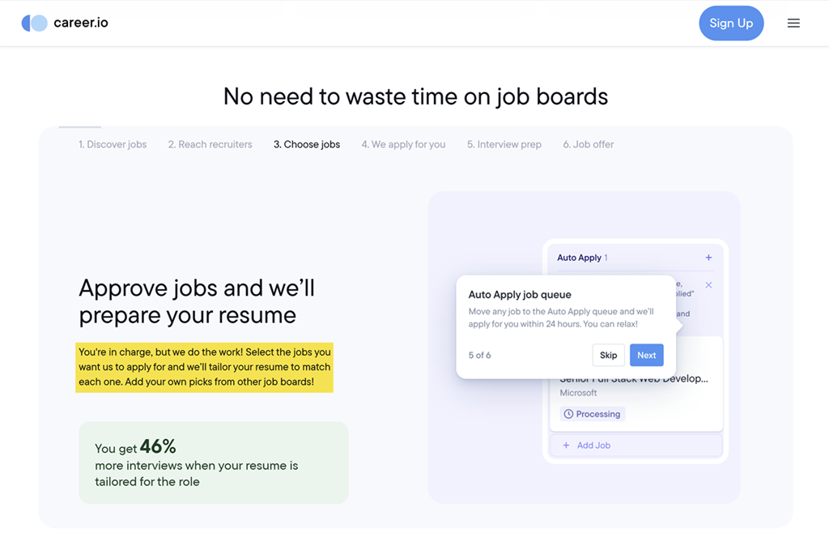
Task: Click Next in the Auto Apply tooltip
Action: 646,355
